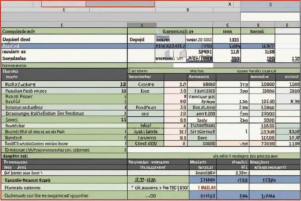301x201 pixels.
Task: Click the column header labeled X
Action: (x=230, y=4)
